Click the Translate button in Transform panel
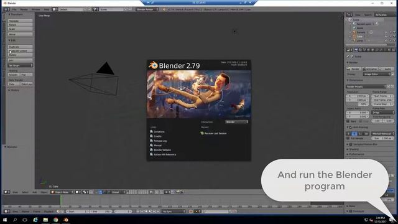398x224 pixels. point(20,21)
